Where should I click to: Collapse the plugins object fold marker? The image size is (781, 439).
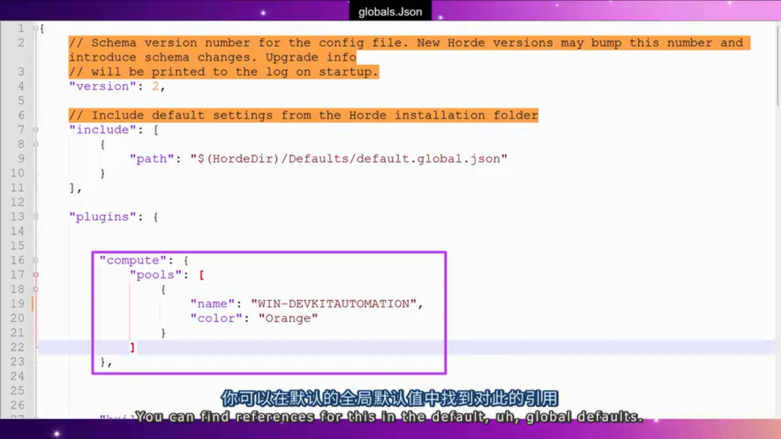(x=35, y=216)
